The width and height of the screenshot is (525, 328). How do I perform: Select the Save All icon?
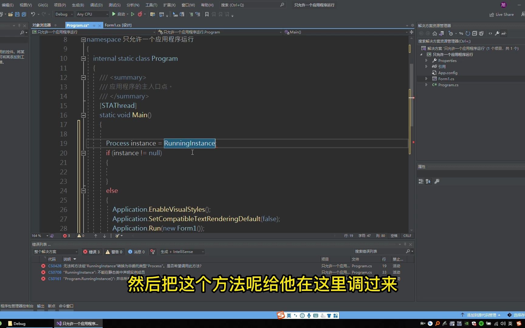click(24, 14)
